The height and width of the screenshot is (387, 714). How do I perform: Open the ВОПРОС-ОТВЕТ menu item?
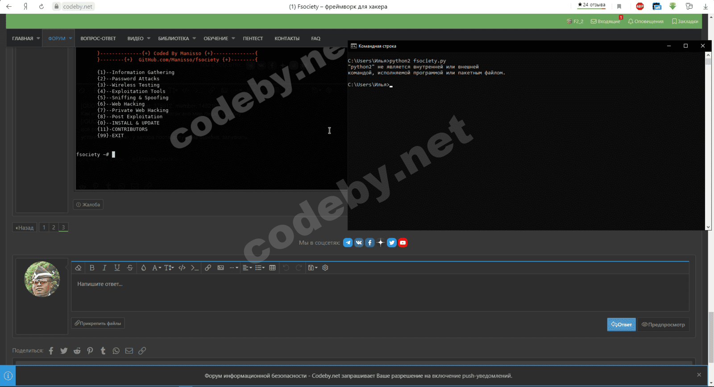click(x=98, y=38)
